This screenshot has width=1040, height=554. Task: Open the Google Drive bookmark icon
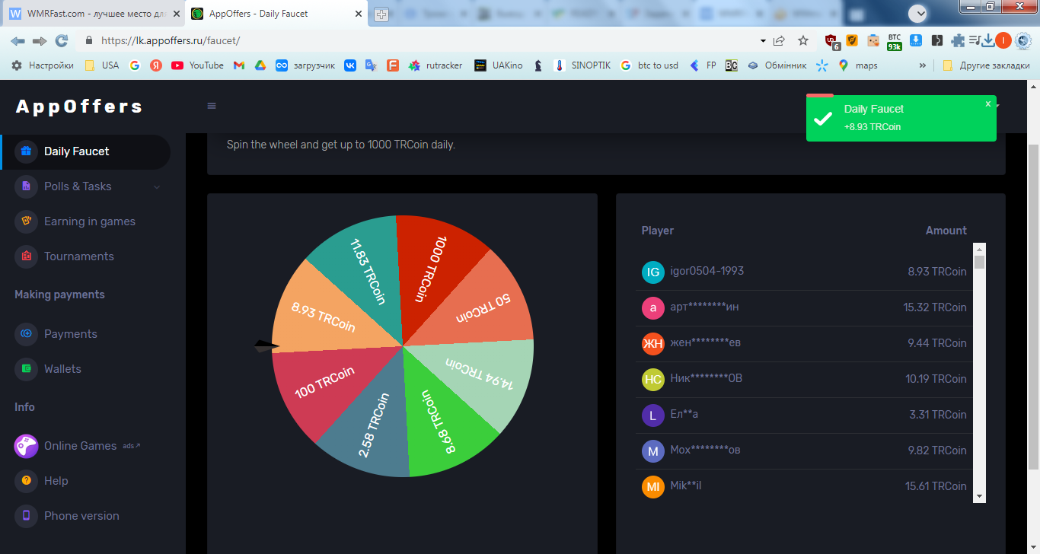pos(260,65)
